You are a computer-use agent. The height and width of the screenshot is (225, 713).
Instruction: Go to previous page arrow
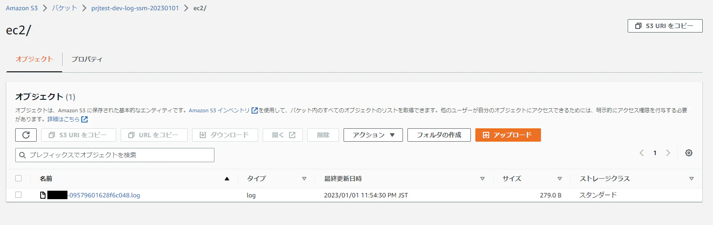[x=642, y=153]
